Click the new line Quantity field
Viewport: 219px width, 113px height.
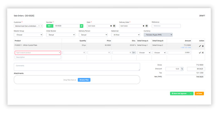point(74,53)
